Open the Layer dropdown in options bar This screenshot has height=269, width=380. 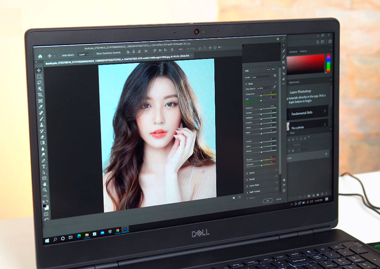pyautogui.click(x=83, y=55)
